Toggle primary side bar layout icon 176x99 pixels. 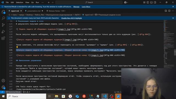[x=148, y=2]
